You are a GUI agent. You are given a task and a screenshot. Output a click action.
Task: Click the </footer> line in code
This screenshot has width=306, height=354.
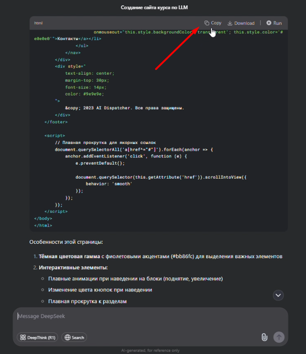[x=56, y=122]
